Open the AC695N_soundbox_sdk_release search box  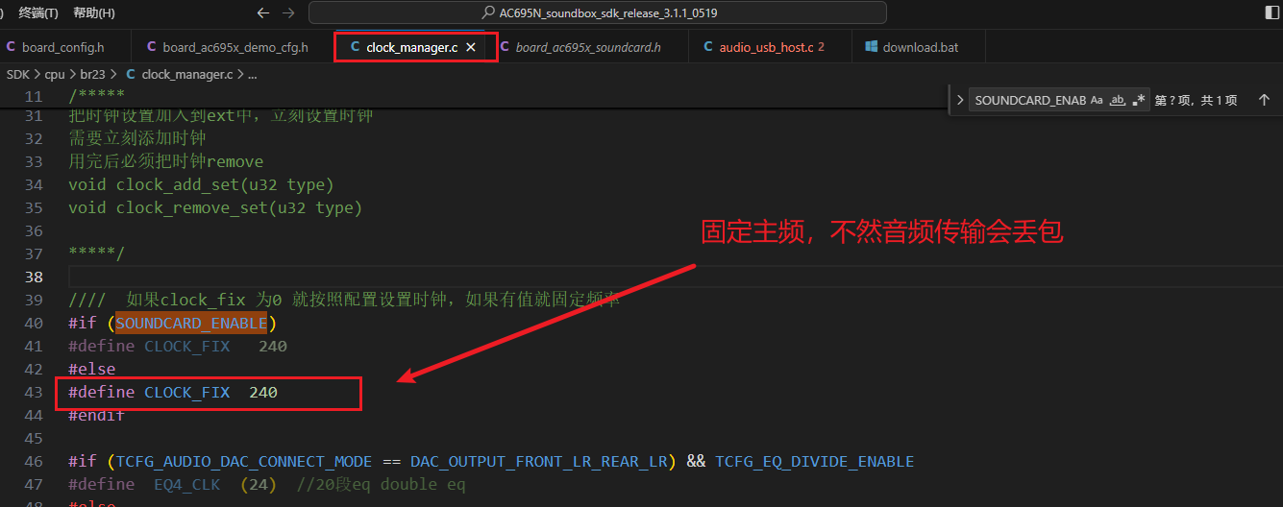click(x=598, y=13)
